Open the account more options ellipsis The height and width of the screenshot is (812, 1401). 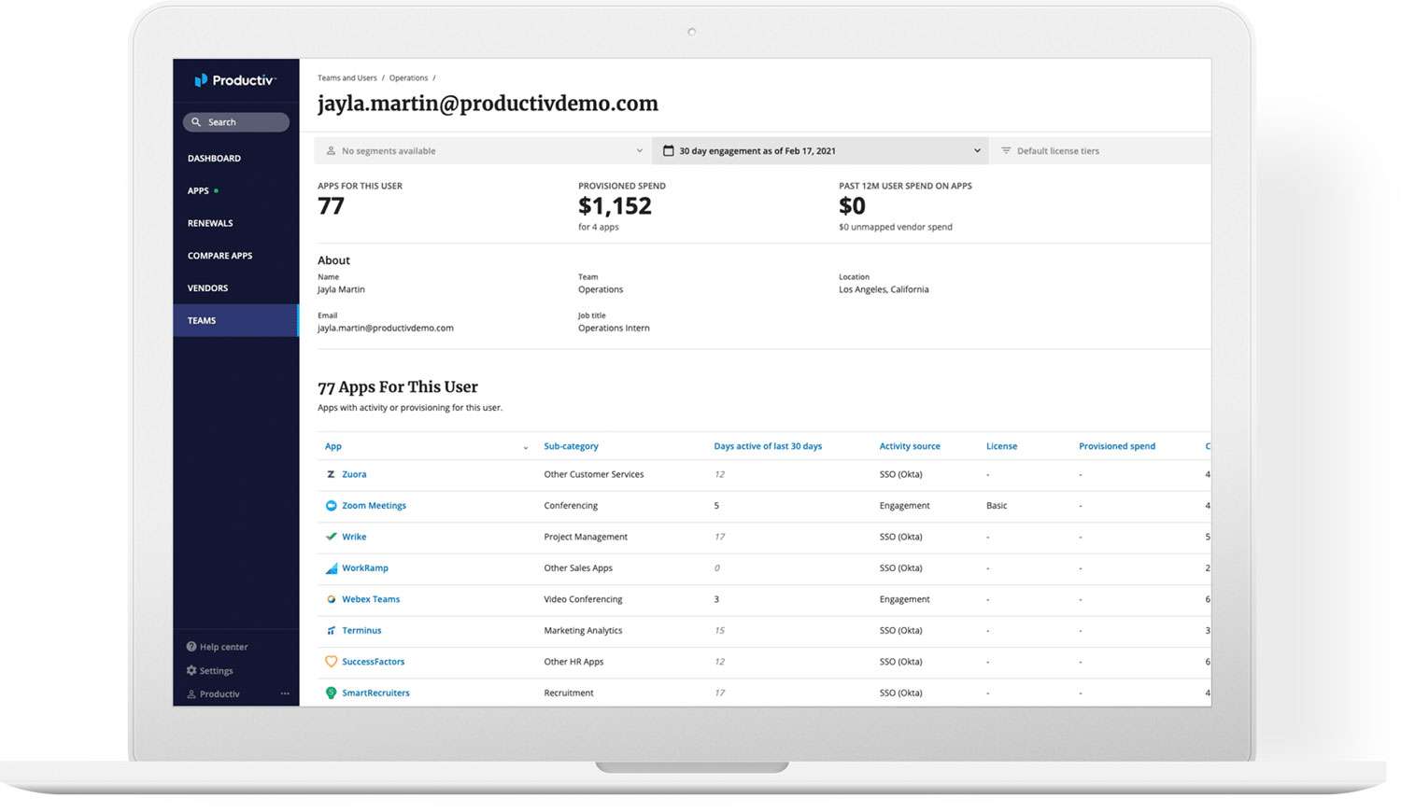coord(285,693)
